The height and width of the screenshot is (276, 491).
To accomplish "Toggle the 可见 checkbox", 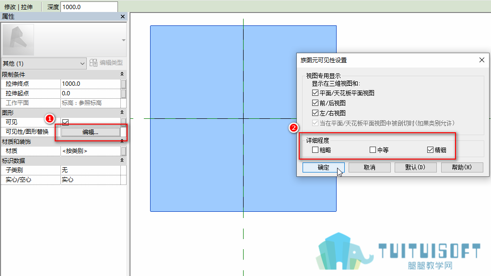I will 65,122.
